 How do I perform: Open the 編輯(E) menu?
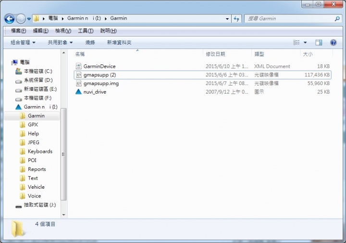tap(40, 31)
